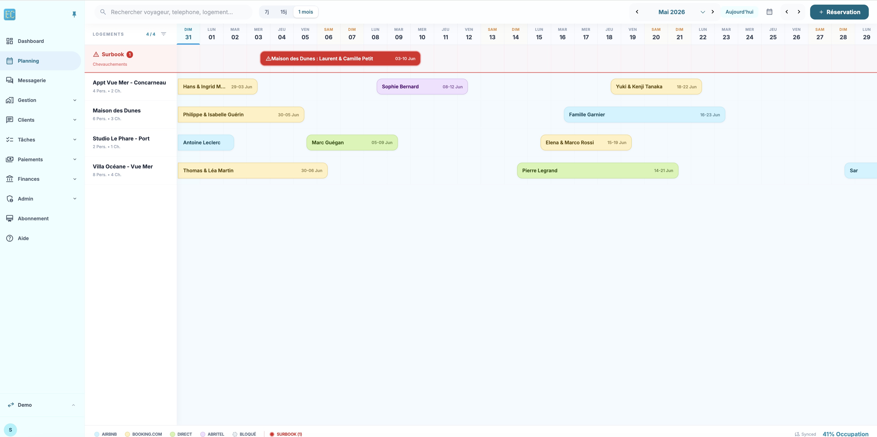Viewport: 877px width, 437px height.
Task: Open Antoine Leclerc reservation
Action: pos(206,143)
